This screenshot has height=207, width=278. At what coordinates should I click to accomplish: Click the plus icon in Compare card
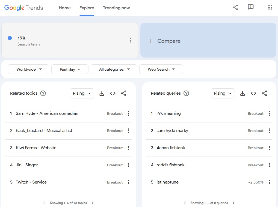point(150,41)
